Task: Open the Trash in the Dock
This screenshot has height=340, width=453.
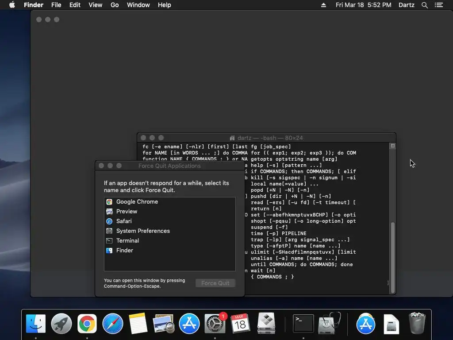Action: 417,324
